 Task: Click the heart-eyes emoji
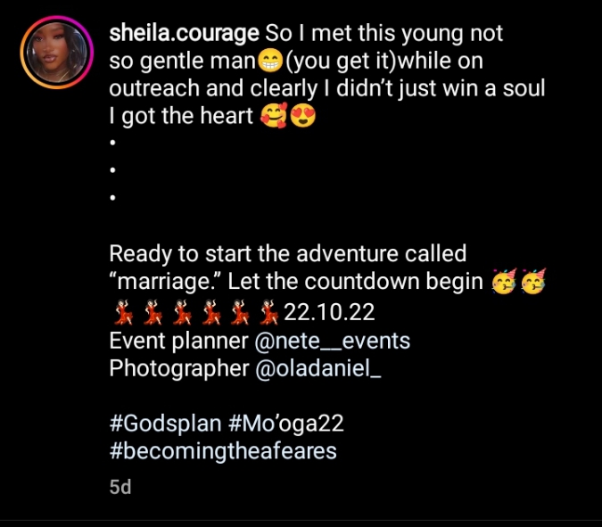click(304, 117)
